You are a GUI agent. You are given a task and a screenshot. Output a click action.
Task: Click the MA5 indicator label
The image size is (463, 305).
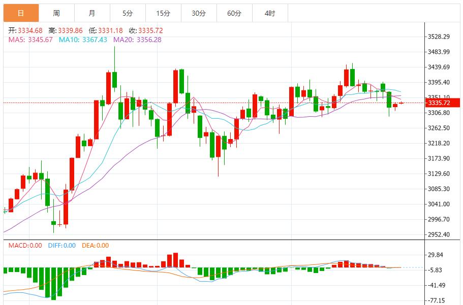point(30,40)
